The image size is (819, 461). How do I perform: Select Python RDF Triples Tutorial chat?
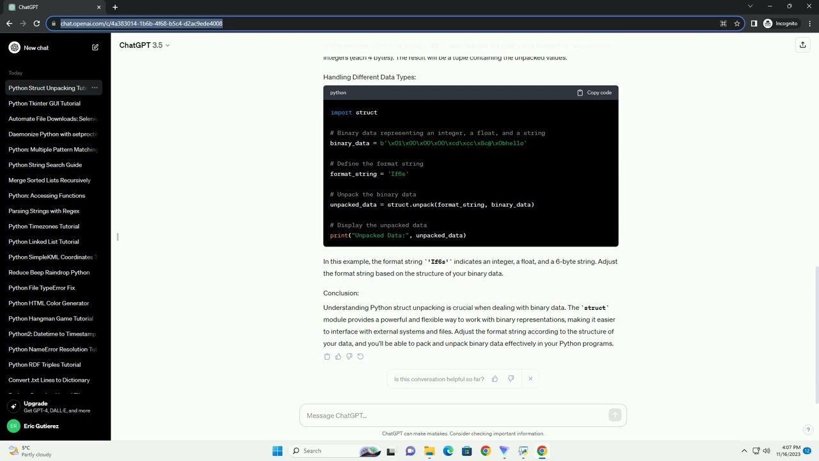tap(55, 364)
